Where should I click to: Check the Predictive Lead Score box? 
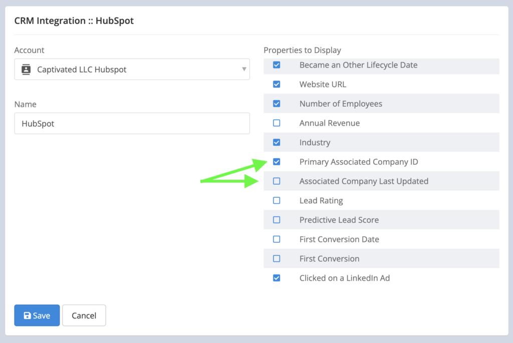pos(276,220)
